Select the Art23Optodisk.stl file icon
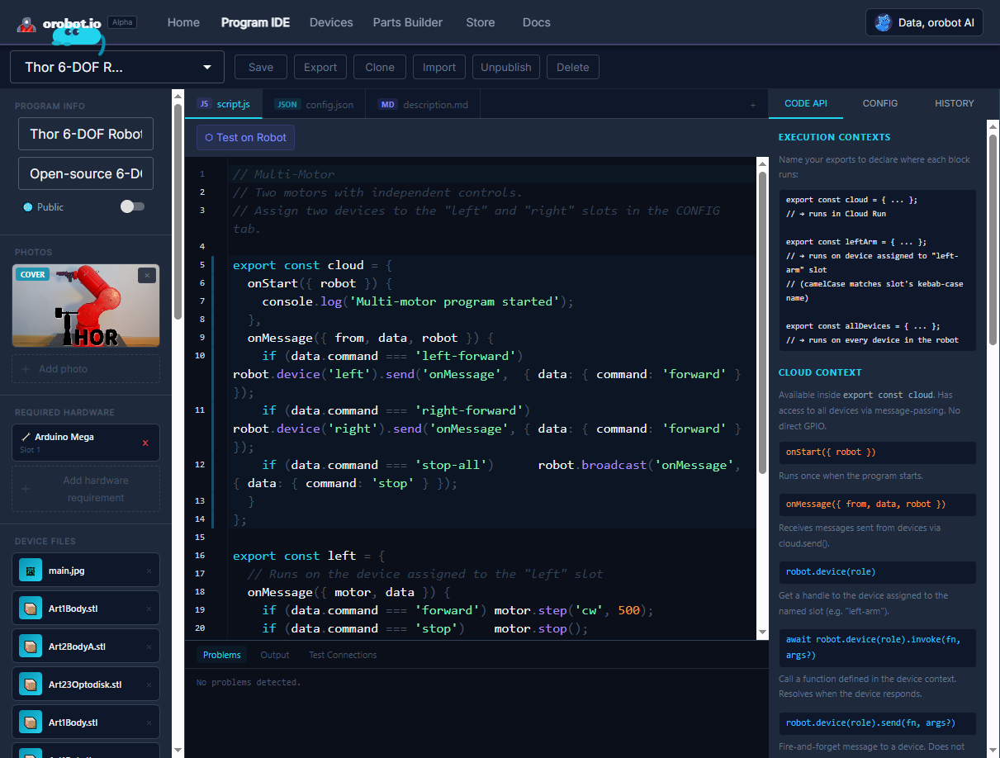The image size is (1000, 758). point(31,685)
